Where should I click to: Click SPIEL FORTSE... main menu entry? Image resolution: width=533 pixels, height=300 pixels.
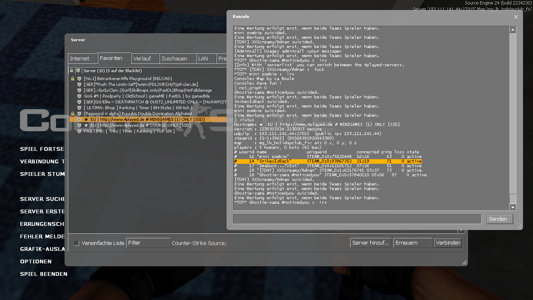pyautogui.click(x=42, y=149)
